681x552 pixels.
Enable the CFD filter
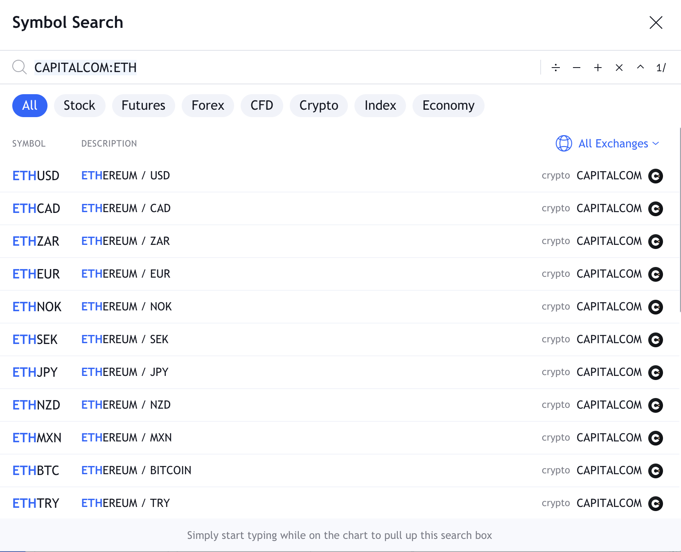pos(262,105)
